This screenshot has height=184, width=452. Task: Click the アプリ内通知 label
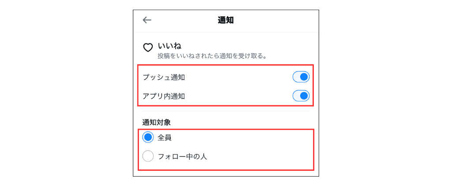pos(164,96)
